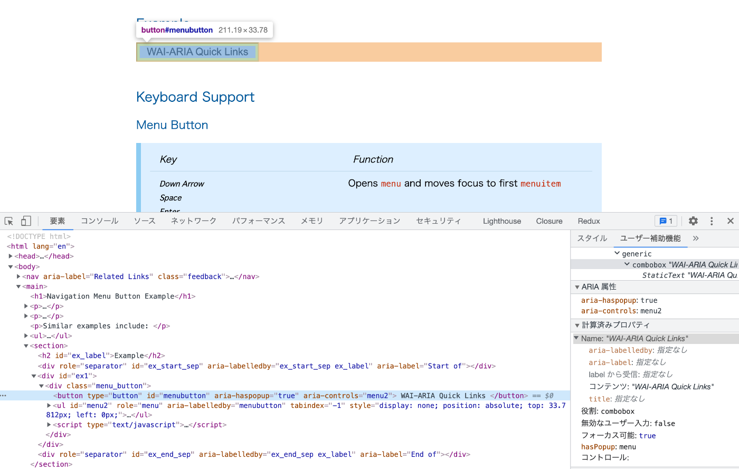
Task: Select the h2 id ex_label line
Action: [x=102, y=356]
